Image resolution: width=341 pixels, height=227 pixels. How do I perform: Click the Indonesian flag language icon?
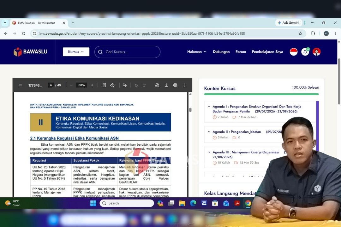point(294,52)
